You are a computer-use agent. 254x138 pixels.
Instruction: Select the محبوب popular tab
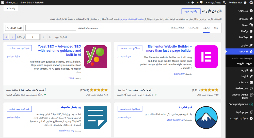pos(206,28)
